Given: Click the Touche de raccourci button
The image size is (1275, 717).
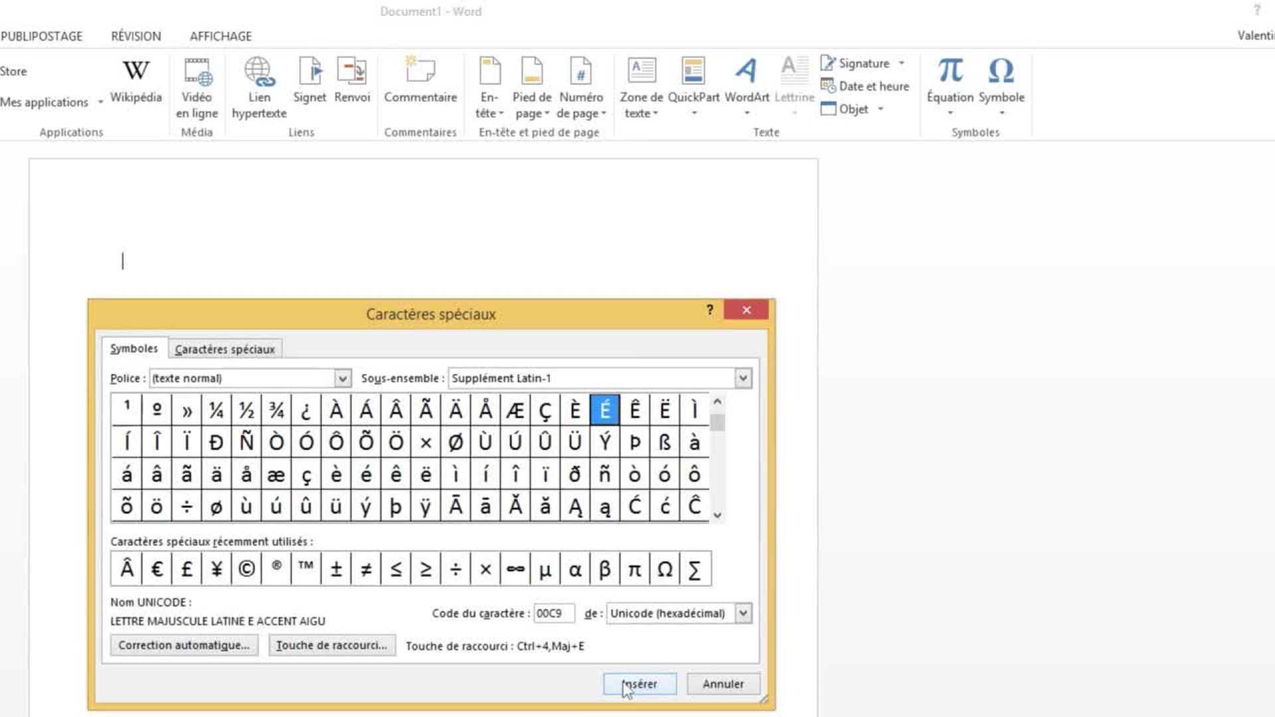Looking at the screenshot, I should click(x=332, y=645).
